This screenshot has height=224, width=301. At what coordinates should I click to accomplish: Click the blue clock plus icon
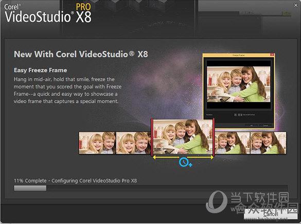point(185,162)
